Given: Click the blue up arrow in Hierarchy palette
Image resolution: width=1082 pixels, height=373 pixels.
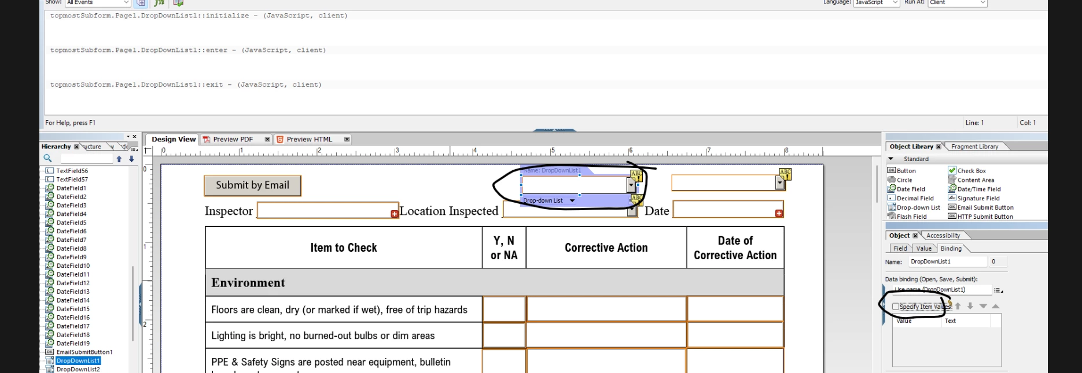Looking at the screenshot, I should [119, 159].
